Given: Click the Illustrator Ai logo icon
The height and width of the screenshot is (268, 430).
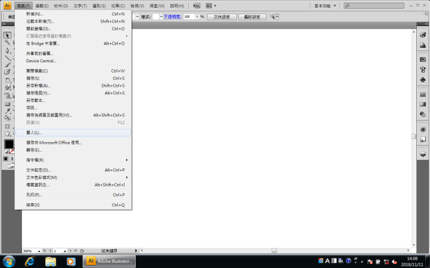Looking at the screenshot, I should pyautogui.click(x=7, y=5).
